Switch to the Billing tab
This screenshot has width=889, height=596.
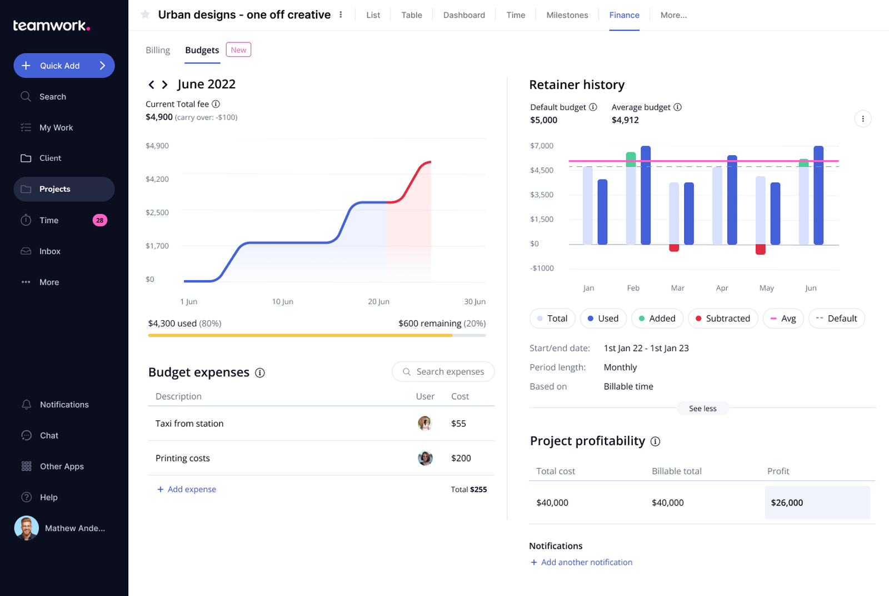pyautogui.click(x=157, y=49)
